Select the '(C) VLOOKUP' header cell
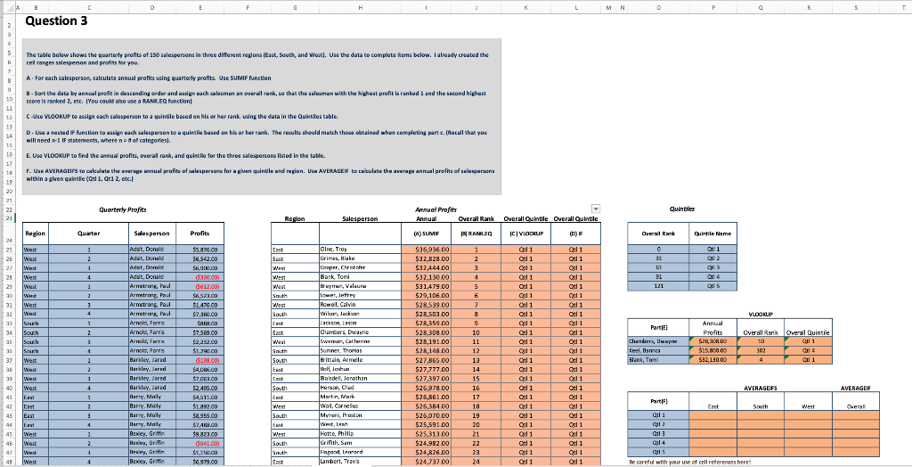The width and height of the screenshot is (912, 467). 525,233
